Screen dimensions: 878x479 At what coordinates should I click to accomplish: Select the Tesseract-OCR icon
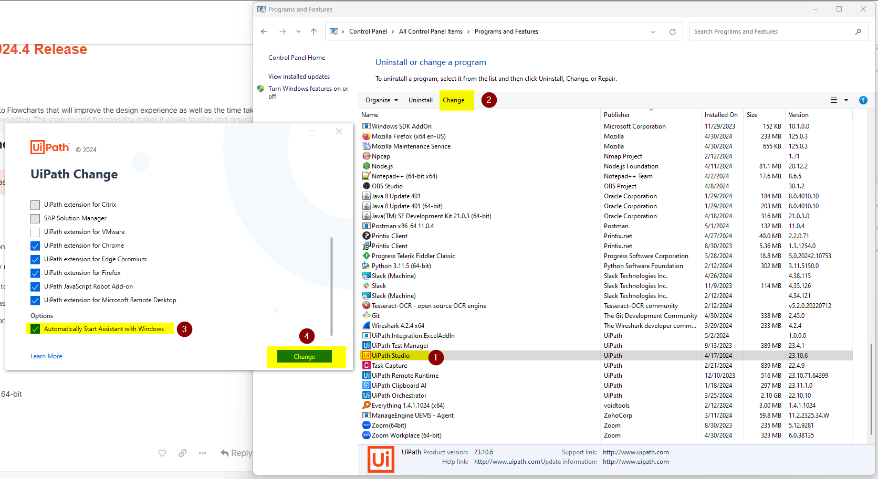tap(366, 306)
